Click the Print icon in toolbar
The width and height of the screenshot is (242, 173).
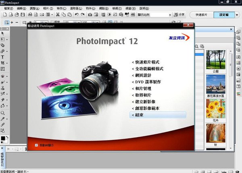pyautogui.click(x=30, y=14)
